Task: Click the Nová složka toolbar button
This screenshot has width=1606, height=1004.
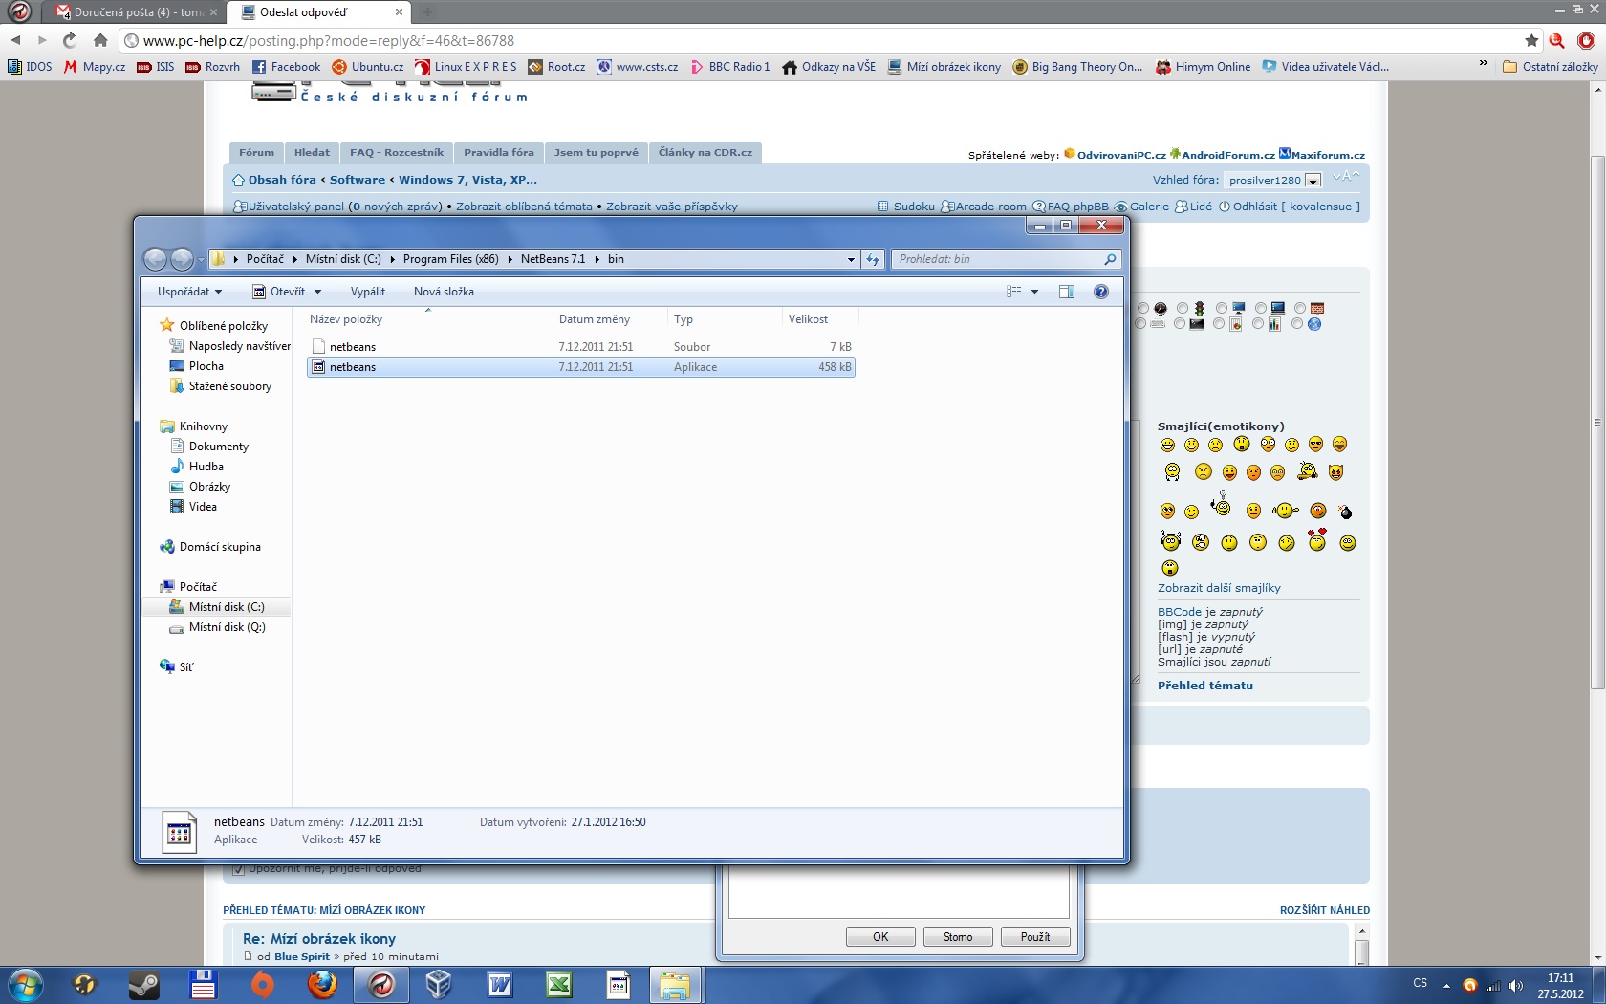Action: coord(444,292)
